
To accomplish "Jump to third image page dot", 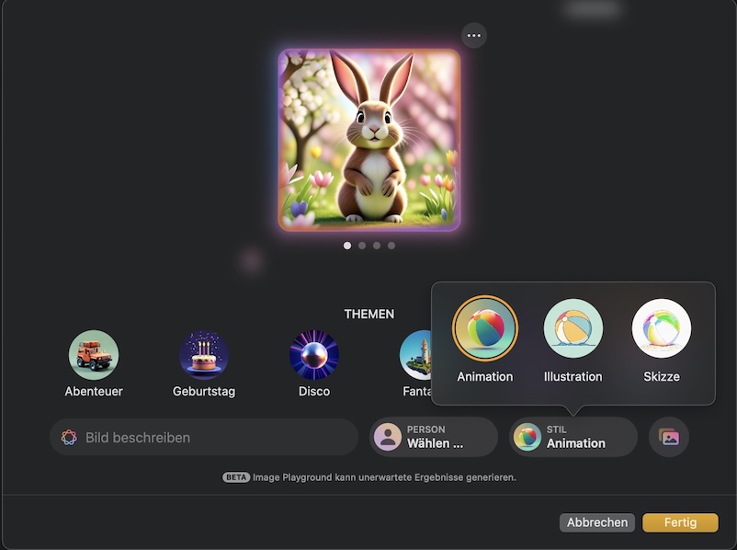I will click(377, 246).
